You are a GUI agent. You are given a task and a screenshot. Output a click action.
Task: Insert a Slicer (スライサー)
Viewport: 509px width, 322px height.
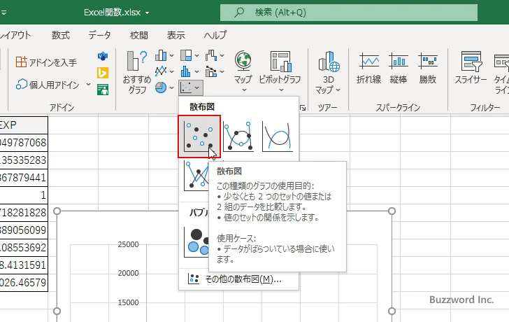coord(471,68)
